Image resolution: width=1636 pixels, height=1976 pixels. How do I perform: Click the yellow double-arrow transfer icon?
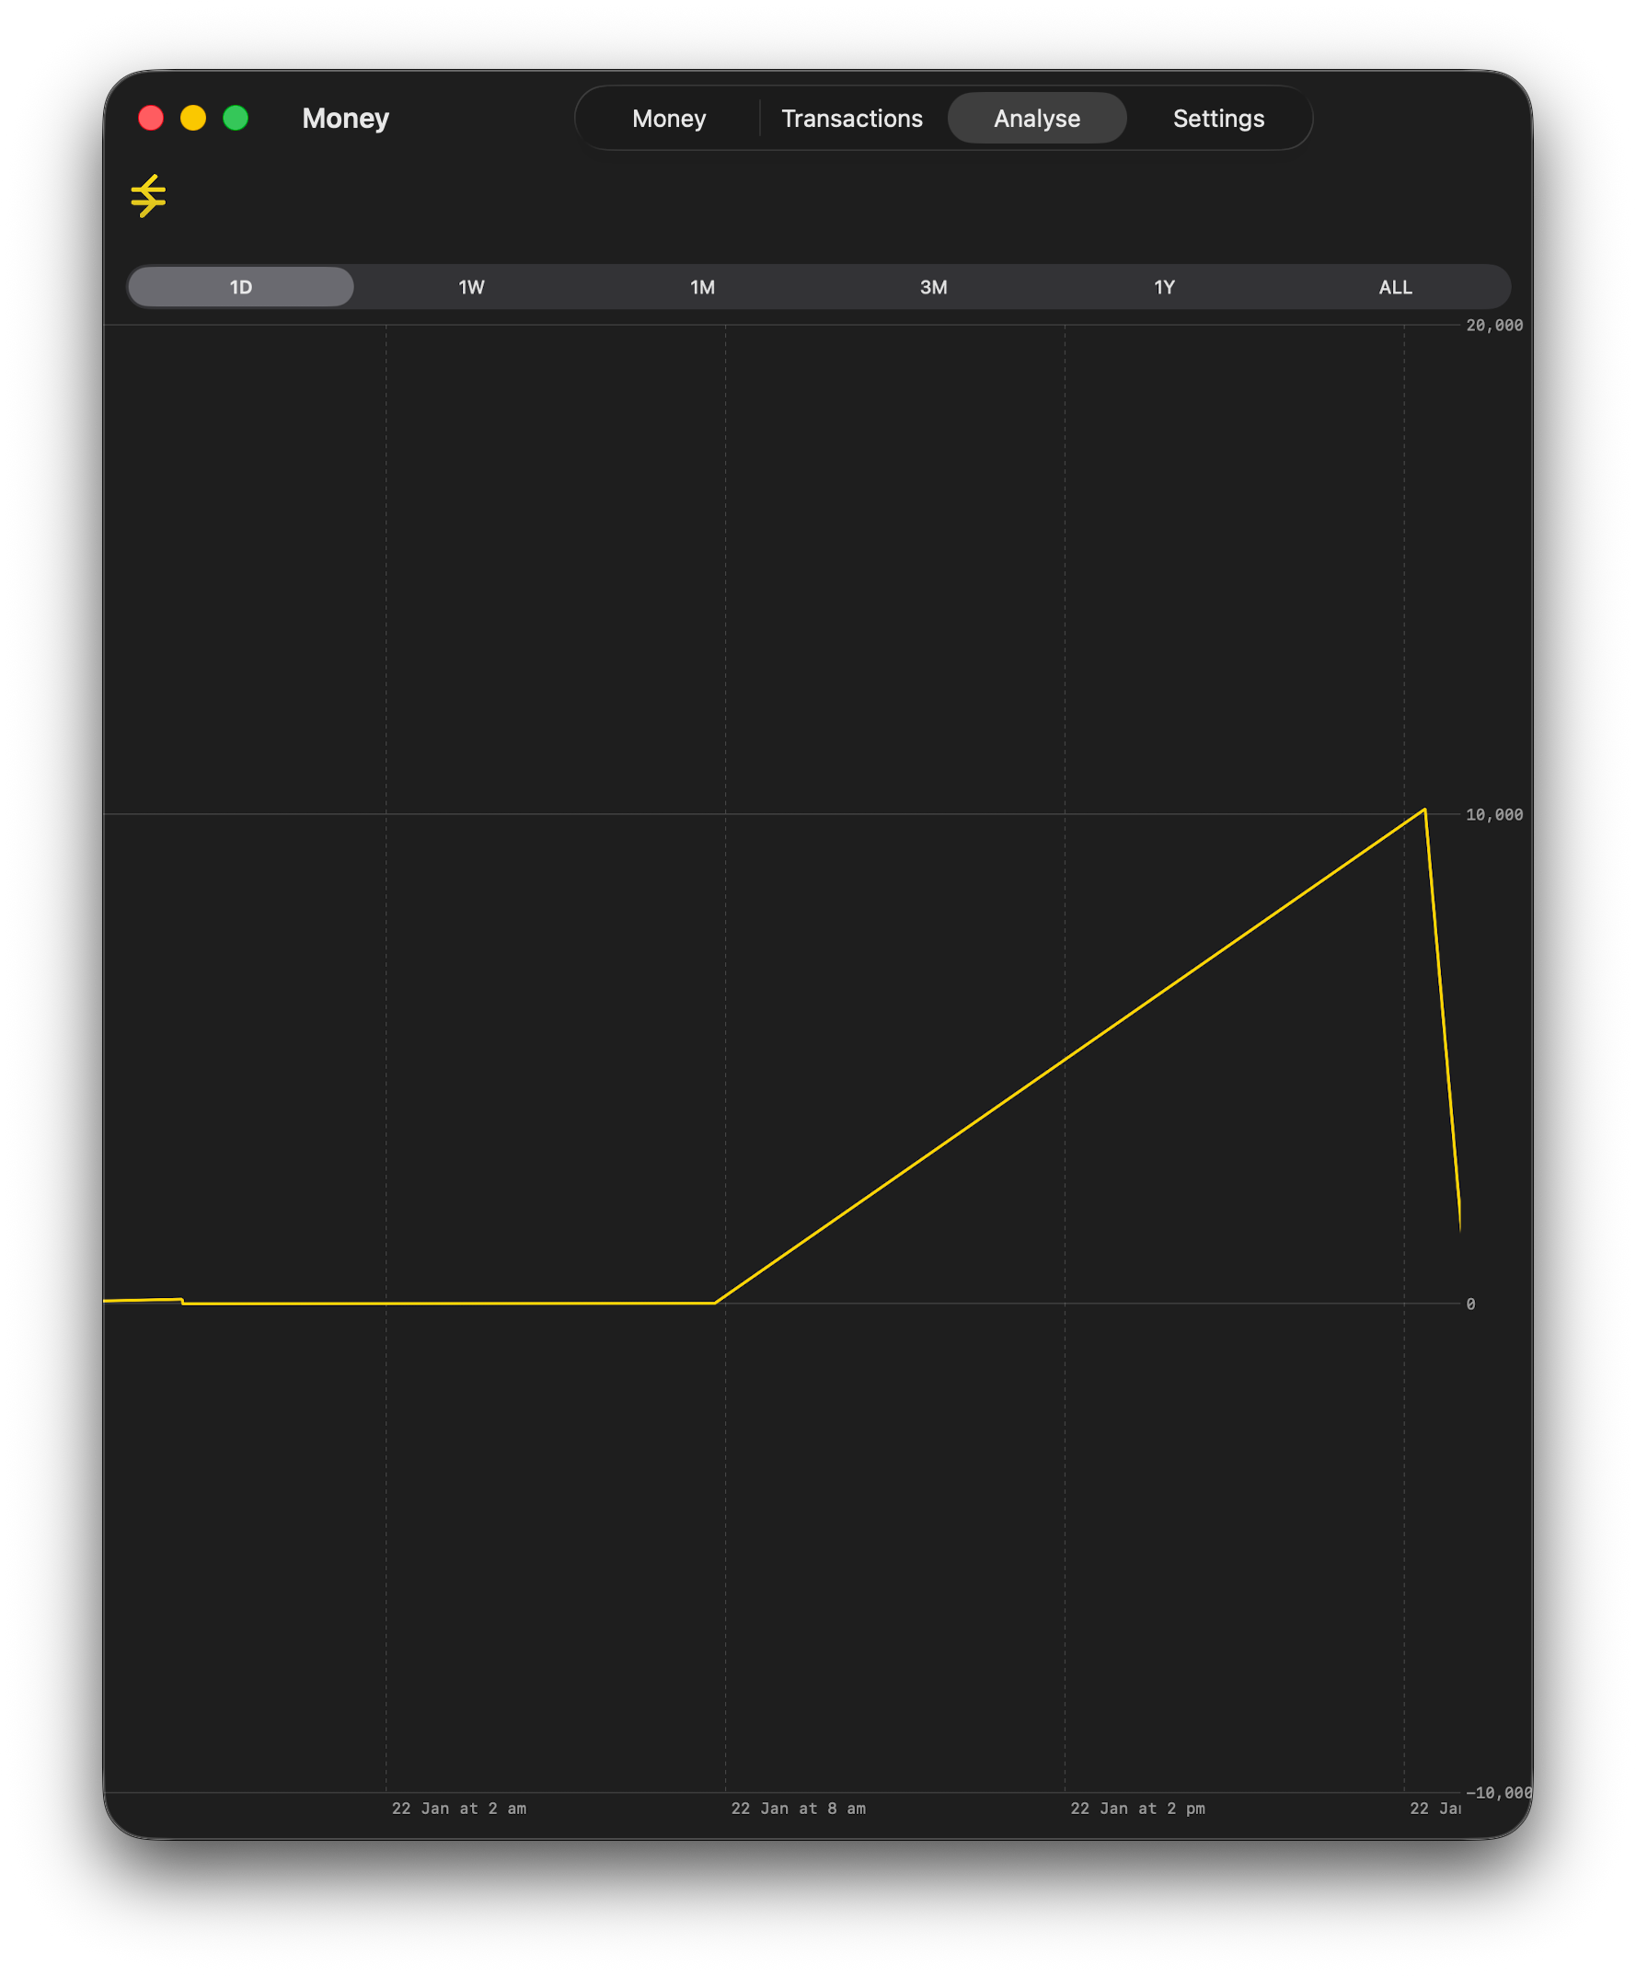pyautogui.click(x=148, y=196)
